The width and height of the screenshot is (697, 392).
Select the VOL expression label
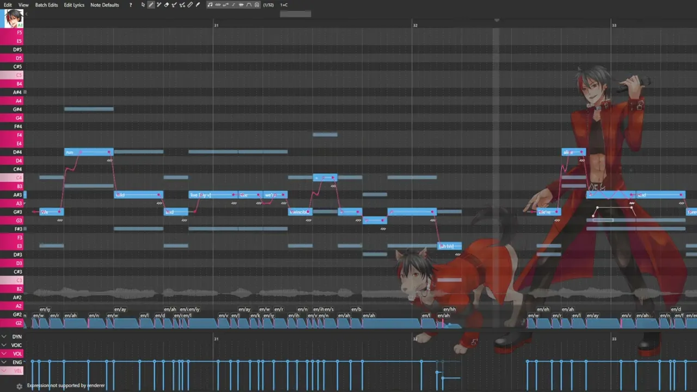point(17,354)
